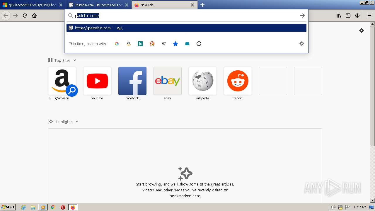Search this time with Bing
The image size is (375, 211).
point(140,44)
